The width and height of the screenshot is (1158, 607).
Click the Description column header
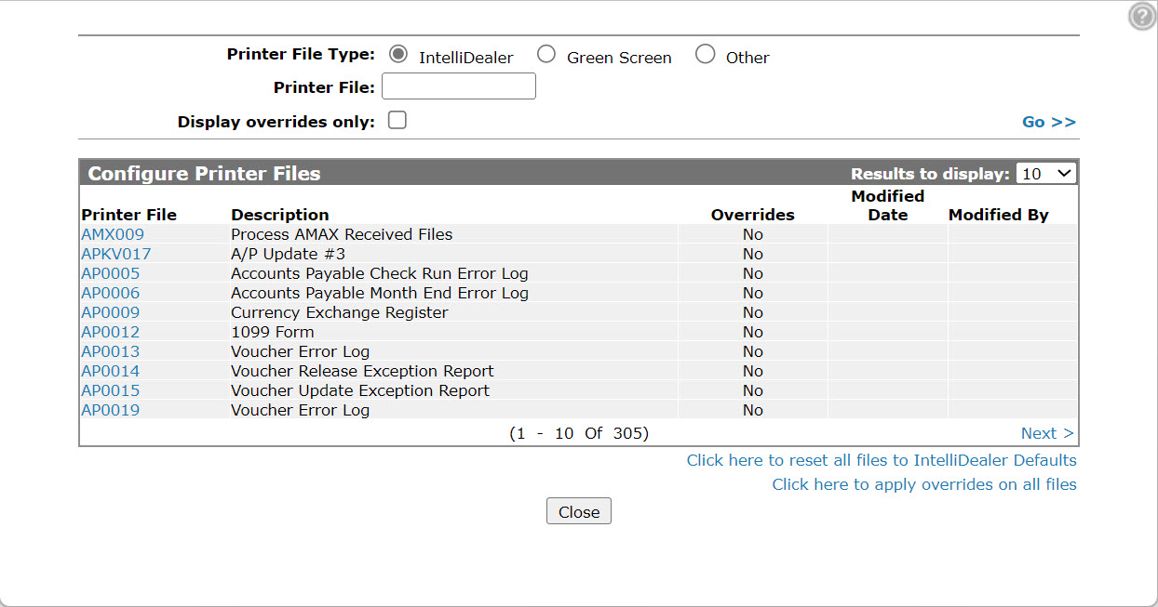pos(280,215)
